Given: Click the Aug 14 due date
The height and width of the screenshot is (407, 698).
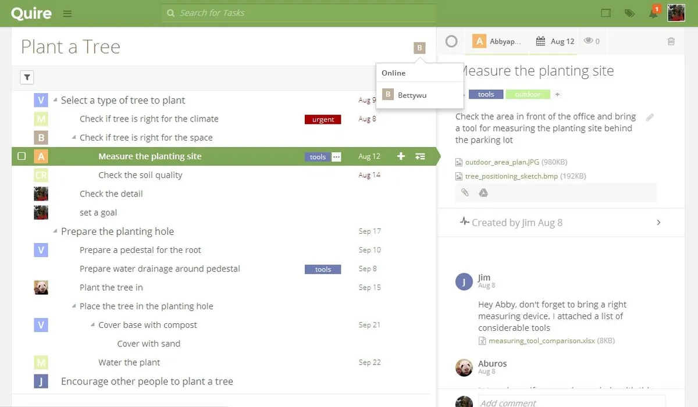Looking at the screenshot, I should coord(369,175).
